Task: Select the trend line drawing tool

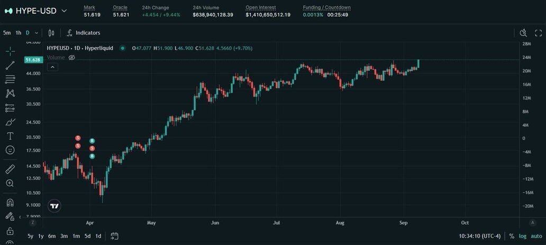Action: (10, 65)
